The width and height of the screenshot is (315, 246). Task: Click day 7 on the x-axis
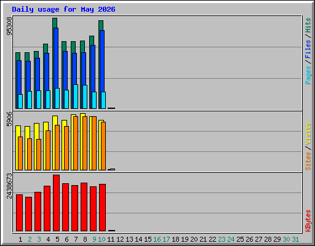[76, 239]
